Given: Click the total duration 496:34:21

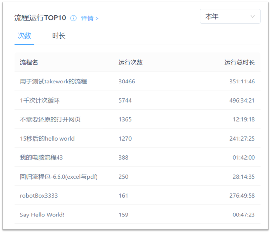Looking at the screenshot, I should (242, 100).
